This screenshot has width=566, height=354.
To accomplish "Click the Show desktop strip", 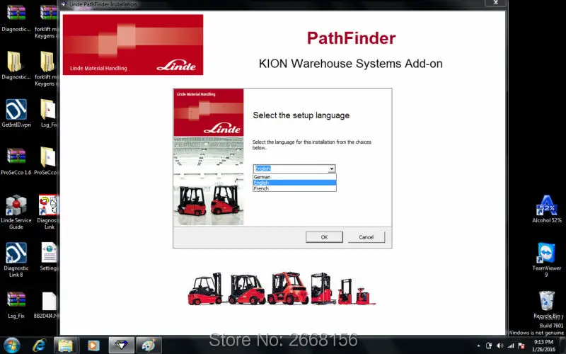I will 563,346.
